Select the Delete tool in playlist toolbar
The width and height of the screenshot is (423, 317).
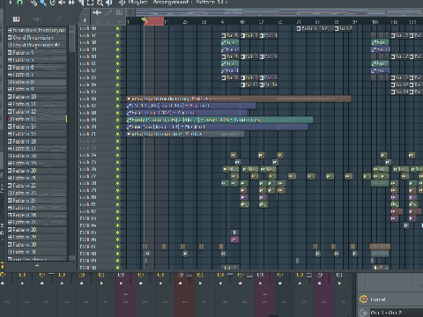coord(53,3)
